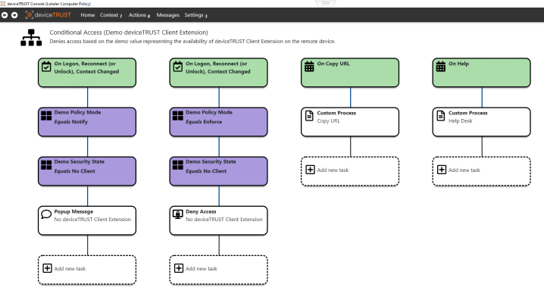The height and width of the screenshot is (303, 544).
Task: Click calendar icon in On Copy URL trigger
Action: (309, 66)
